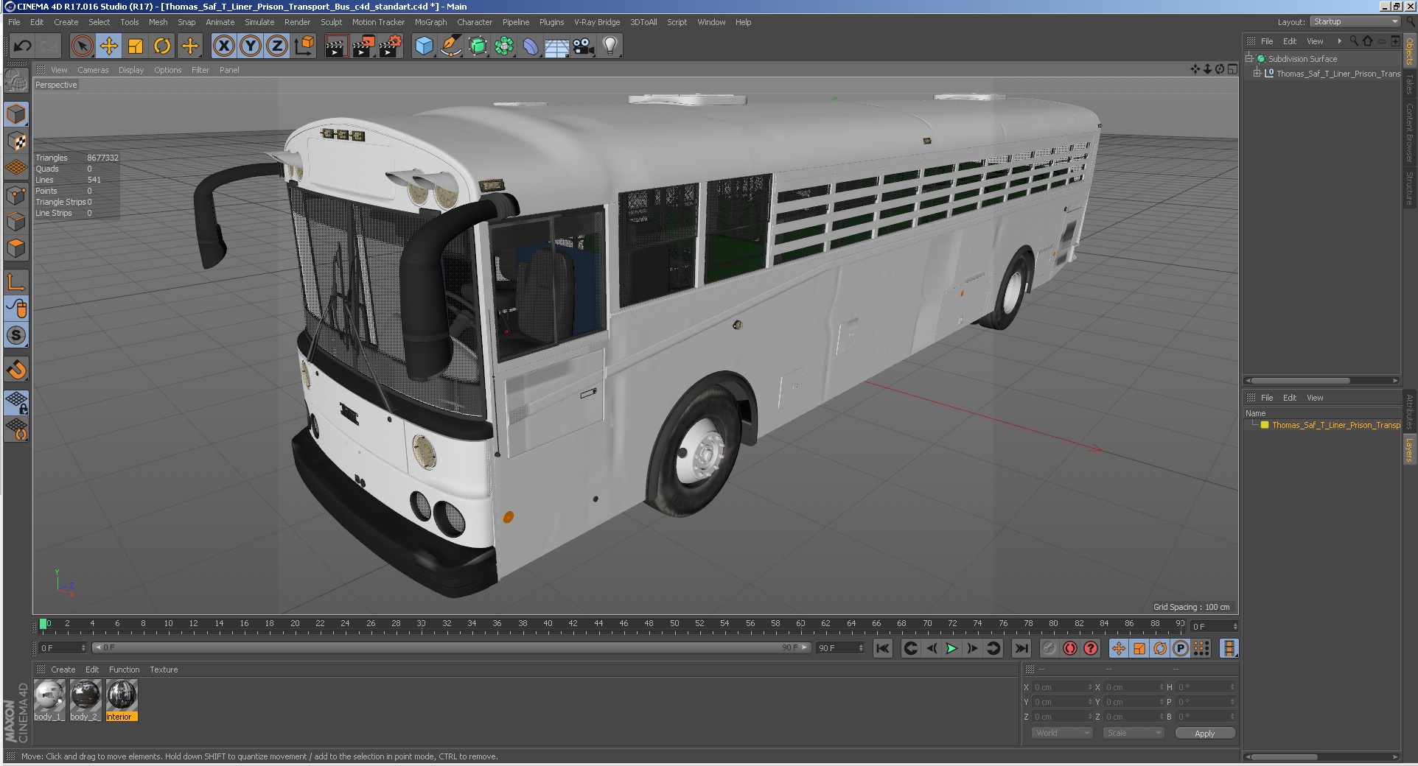The image size is (1418, 766).
Task: Play animation forward
Action: [x=951, y=648]
